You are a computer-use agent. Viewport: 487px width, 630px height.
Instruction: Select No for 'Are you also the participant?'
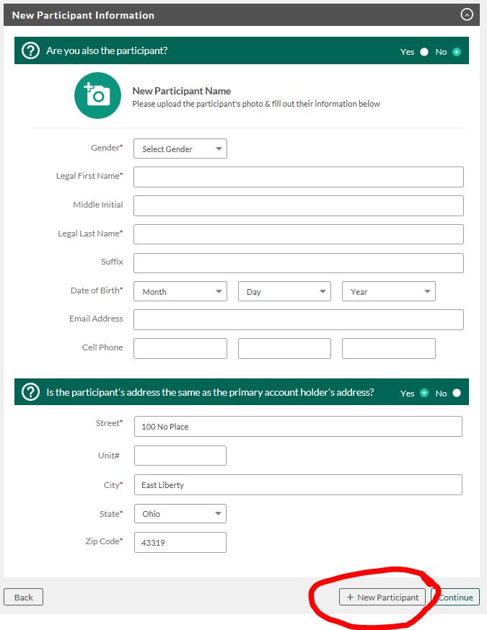[457, 52]
